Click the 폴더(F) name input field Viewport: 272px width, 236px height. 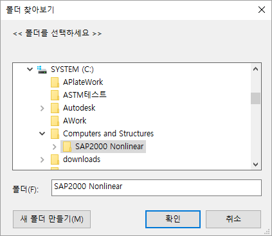point(156,188)
